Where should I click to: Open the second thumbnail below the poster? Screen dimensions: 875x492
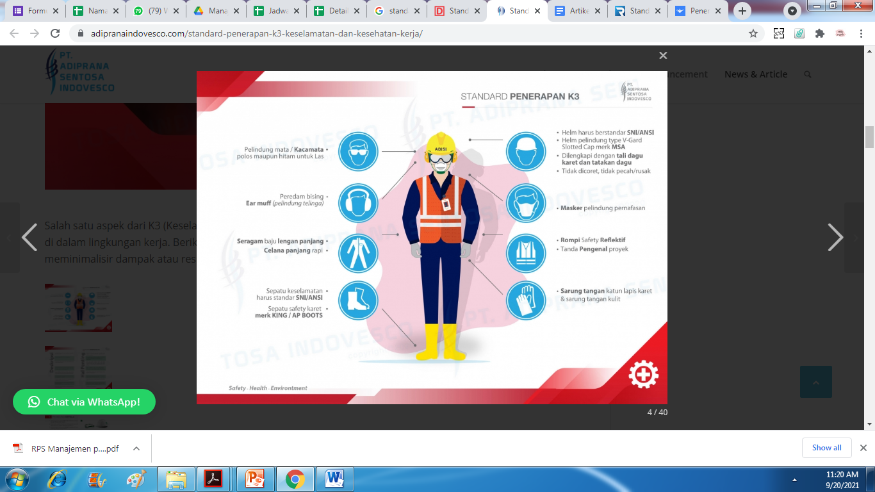click(78, 370)
